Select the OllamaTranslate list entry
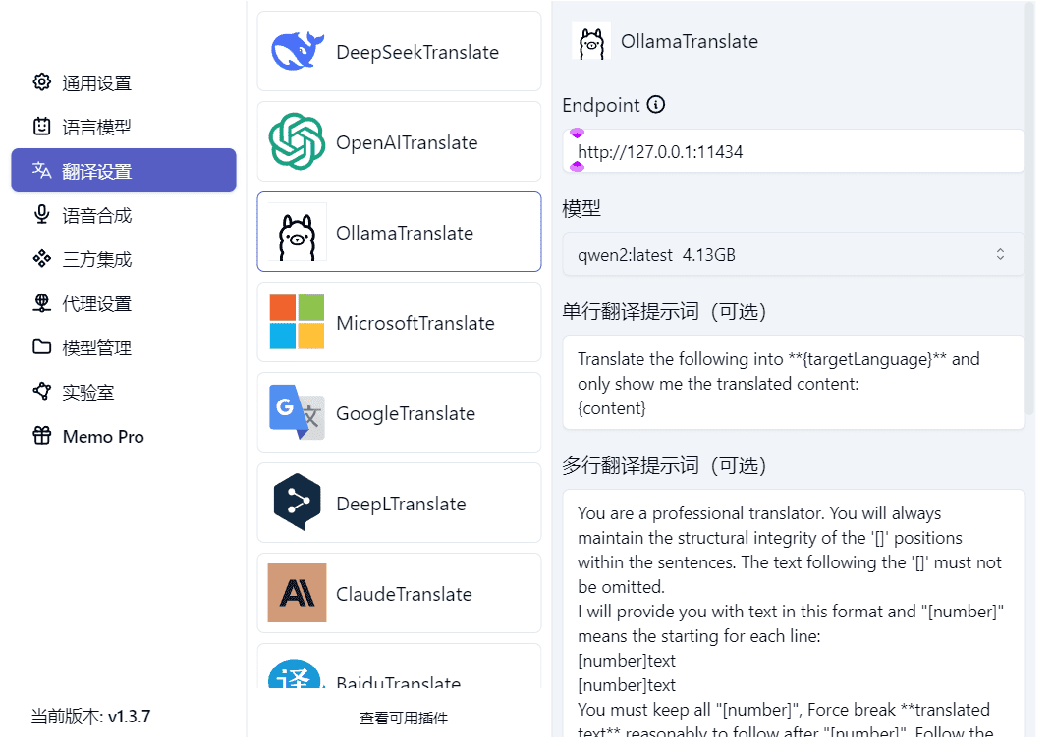 pos(399,233)
